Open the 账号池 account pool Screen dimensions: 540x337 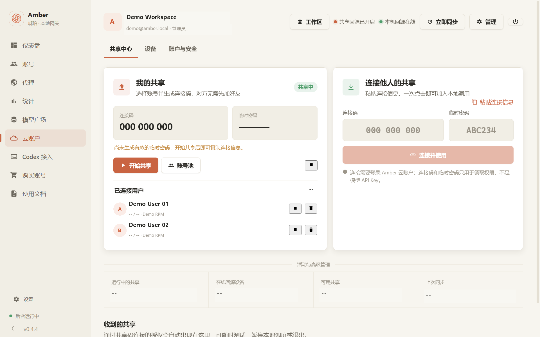pyautogui.click(x=181, y=165)
